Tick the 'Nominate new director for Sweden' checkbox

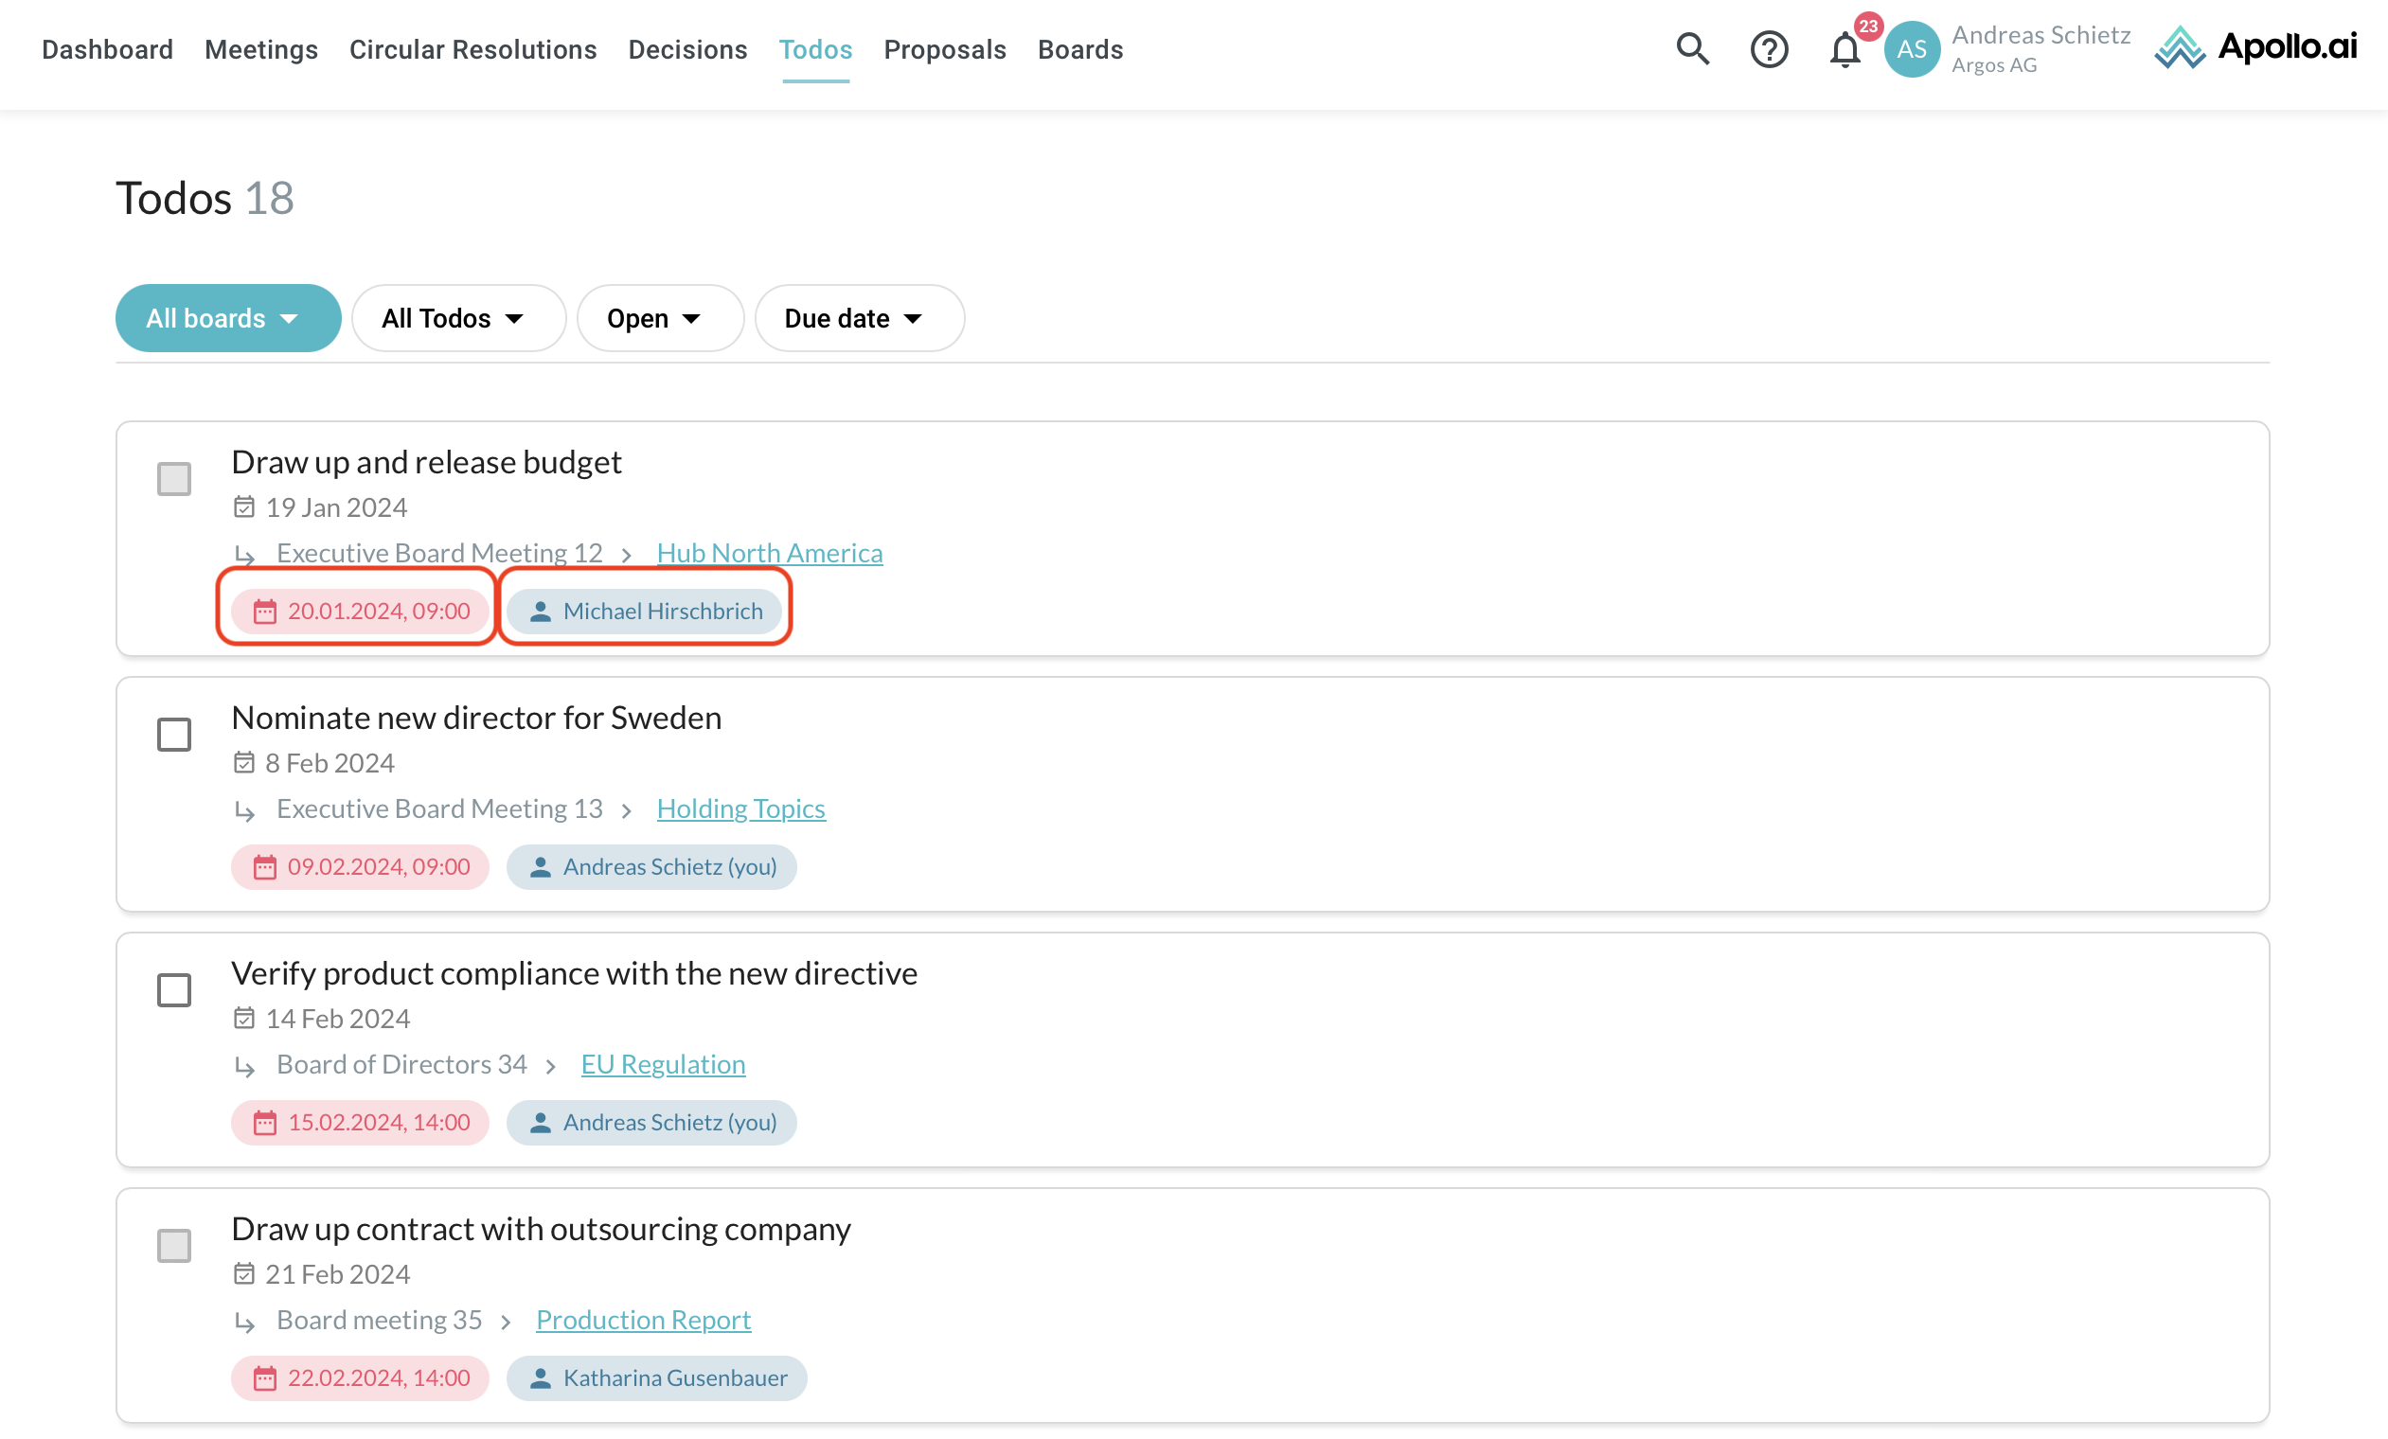click(x=174, y=735)
